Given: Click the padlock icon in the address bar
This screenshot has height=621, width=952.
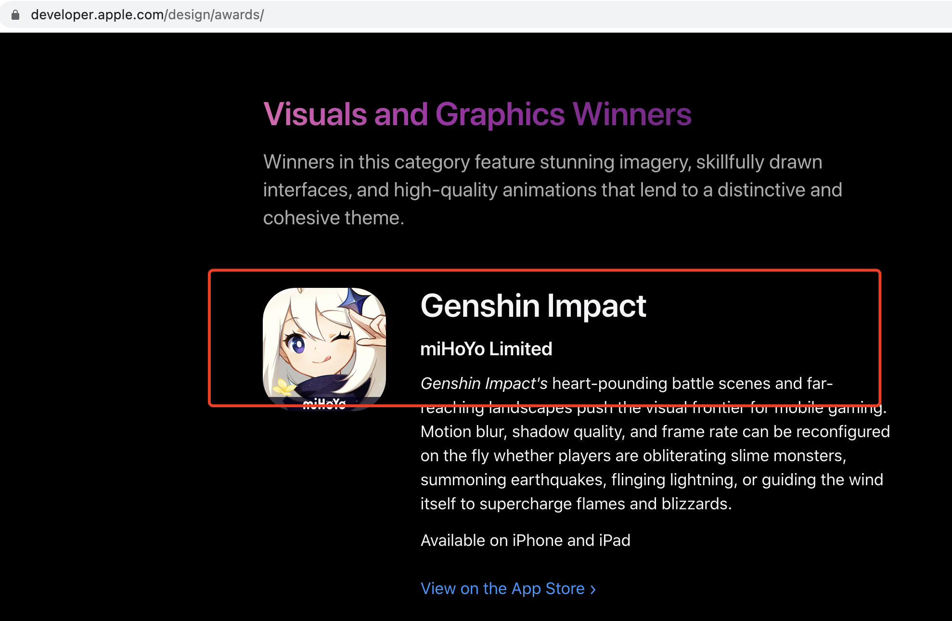Looking at the screenshot, I should click(15, 15).
